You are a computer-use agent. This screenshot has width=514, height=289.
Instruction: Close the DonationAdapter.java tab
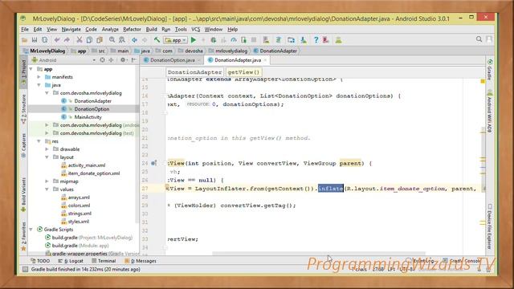coord(265,60)
